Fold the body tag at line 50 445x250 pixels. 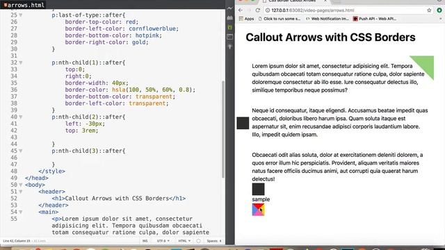21,185
